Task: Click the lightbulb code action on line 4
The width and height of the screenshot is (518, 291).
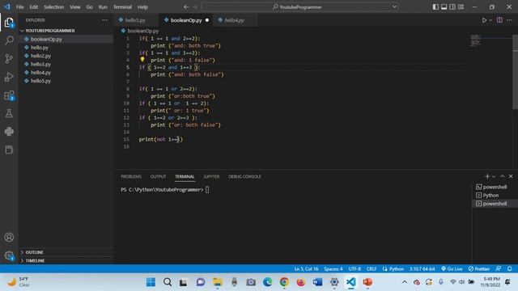Action: [142, 59]
